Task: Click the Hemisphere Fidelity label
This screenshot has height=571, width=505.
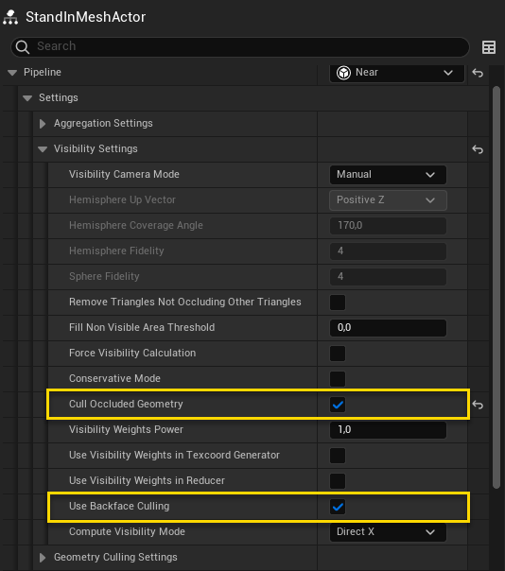Action: click(116, 251)
